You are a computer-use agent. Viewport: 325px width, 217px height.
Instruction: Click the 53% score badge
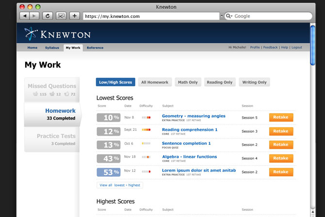click(x=109, y=172)
